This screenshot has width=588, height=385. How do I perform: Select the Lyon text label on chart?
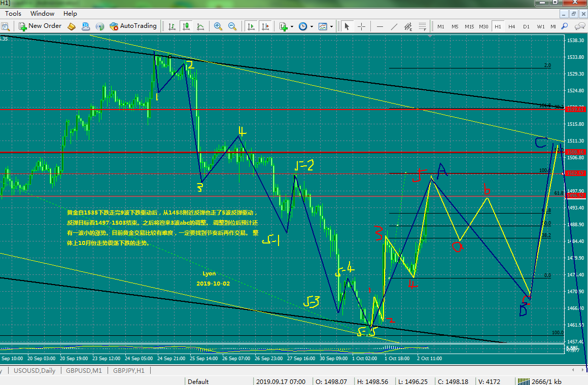pyautogui.click(x=209, y=274)
